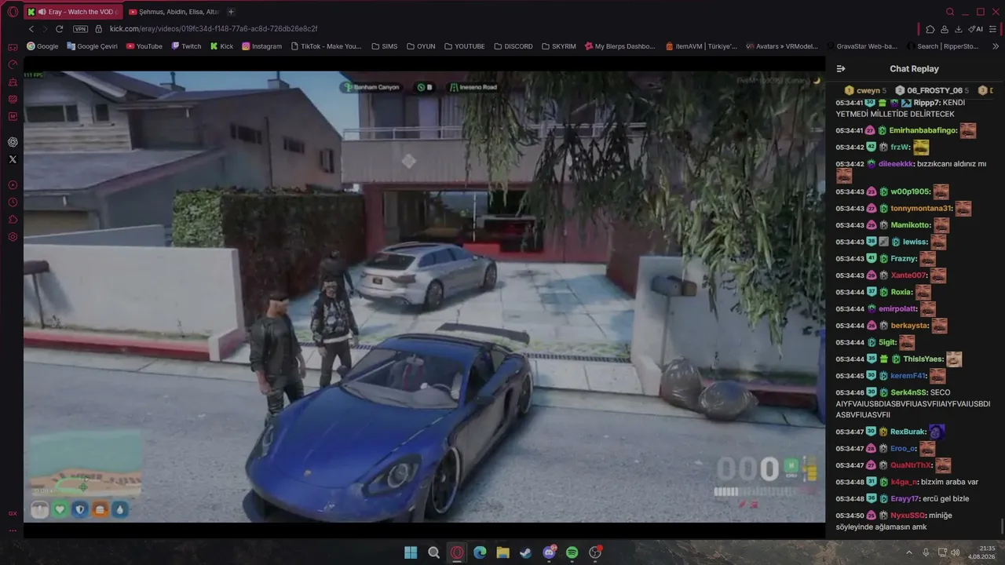The image size is (1005, 565).
Task: Open the browser profile account icon
Action: 945,29
